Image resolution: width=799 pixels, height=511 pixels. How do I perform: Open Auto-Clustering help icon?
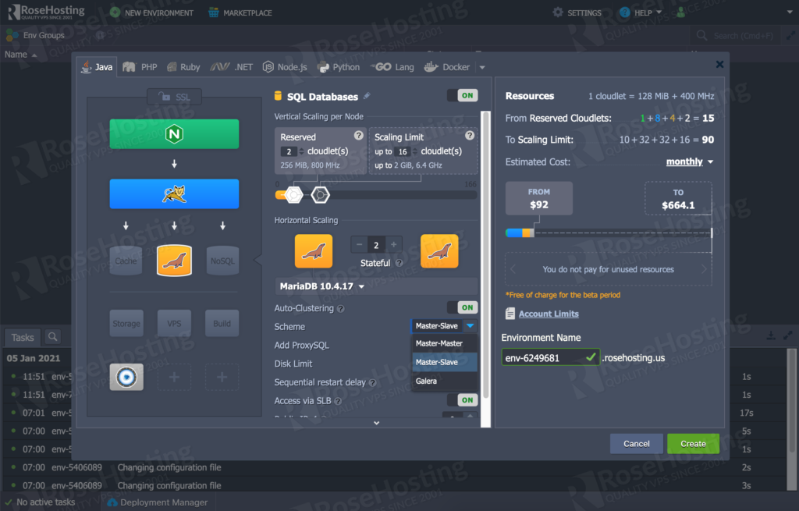pyautogui.click(x=340, y=309)
